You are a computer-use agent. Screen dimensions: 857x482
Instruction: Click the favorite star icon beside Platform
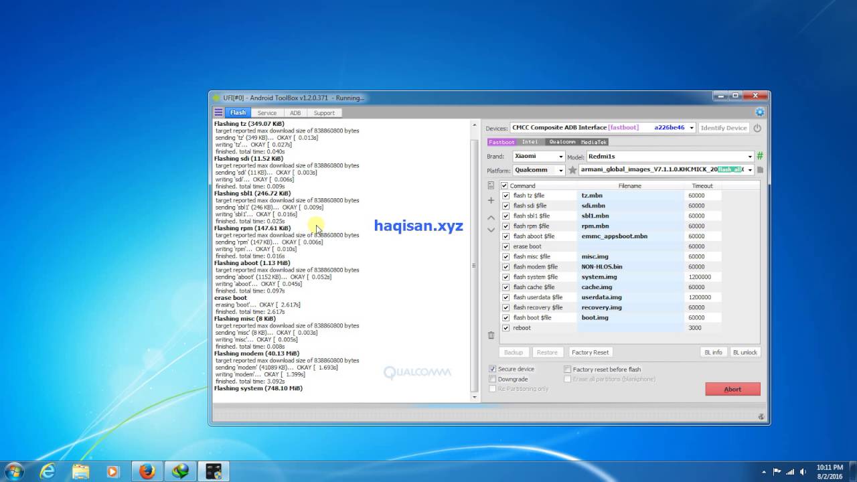(x=572, y=170)
